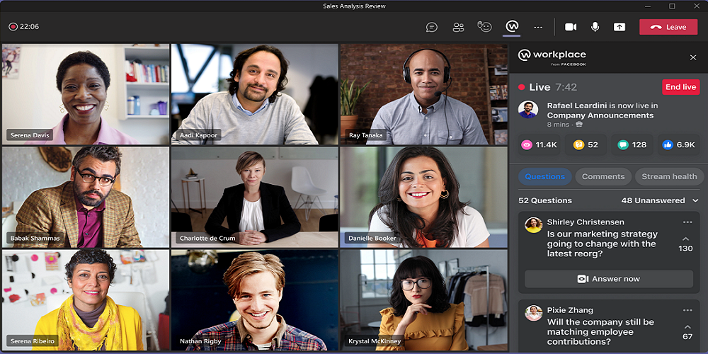Switch to the Comments tab
Image resolution: width=708 pixels, height=354 pixels.
point(603,176)
